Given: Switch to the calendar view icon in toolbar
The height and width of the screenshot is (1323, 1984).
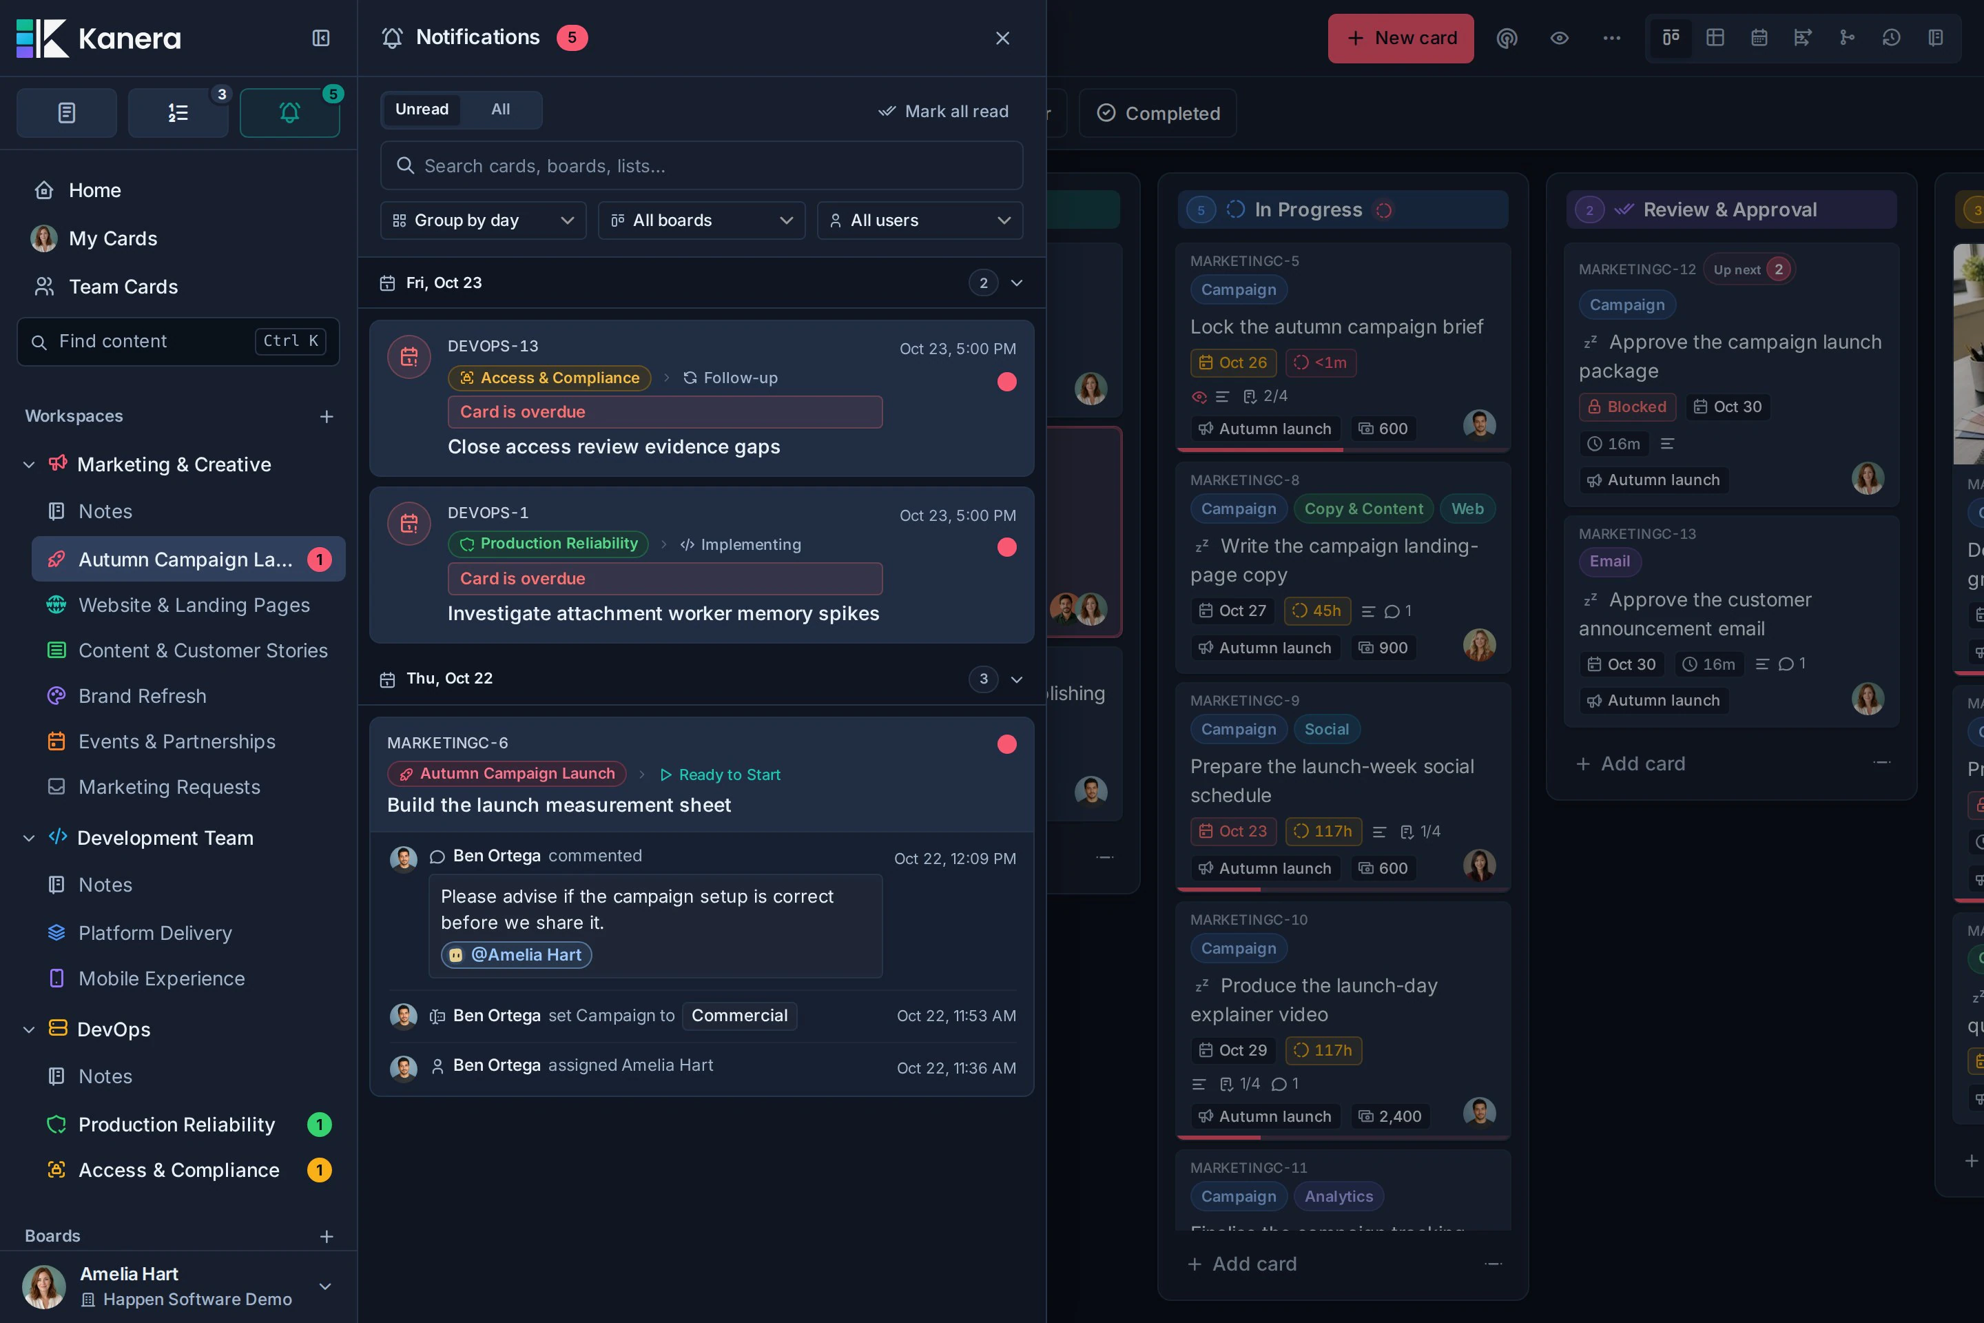Looking at the screenshot, I should point(1759,38).
